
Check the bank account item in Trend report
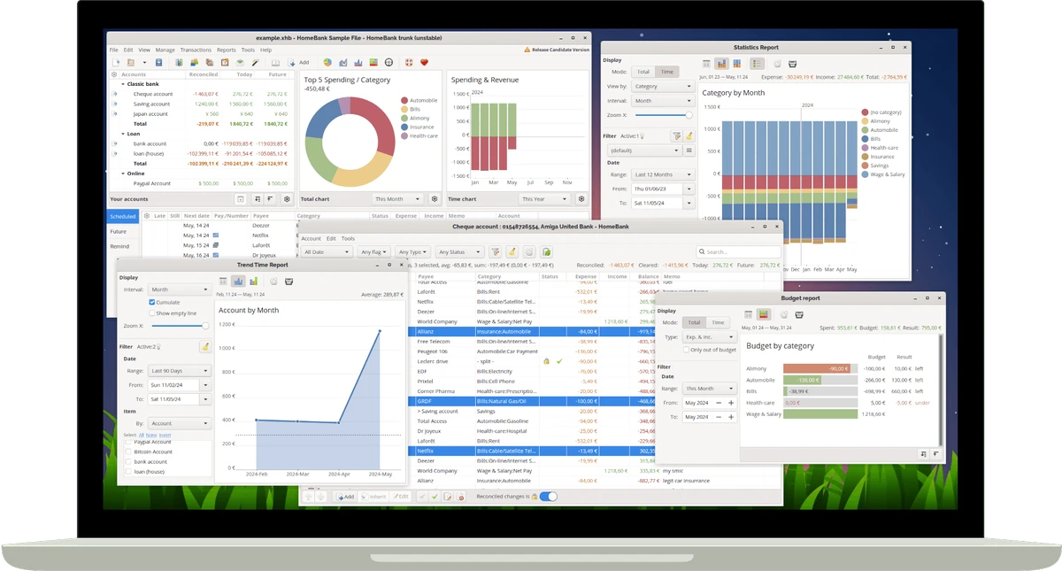pos(128,461)
